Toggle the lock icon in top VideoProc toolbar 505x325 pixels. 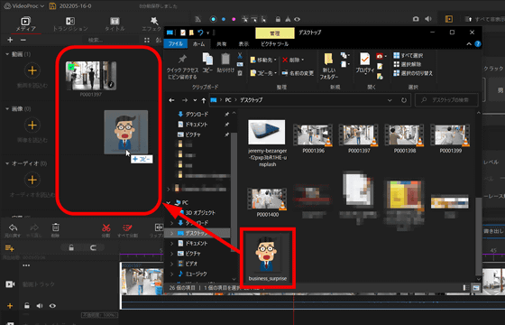pyautogui.click(x=278, y=19)
